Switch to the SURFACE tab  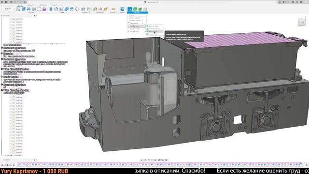click(30, 5)
